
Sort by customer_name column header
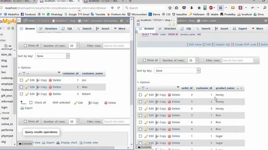point(92,73)
